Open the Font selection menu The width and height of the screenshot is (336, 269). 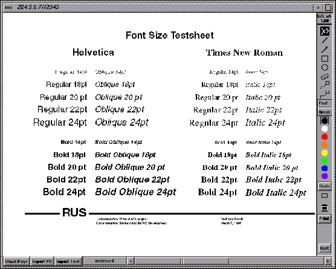click(x=324, y=103)
